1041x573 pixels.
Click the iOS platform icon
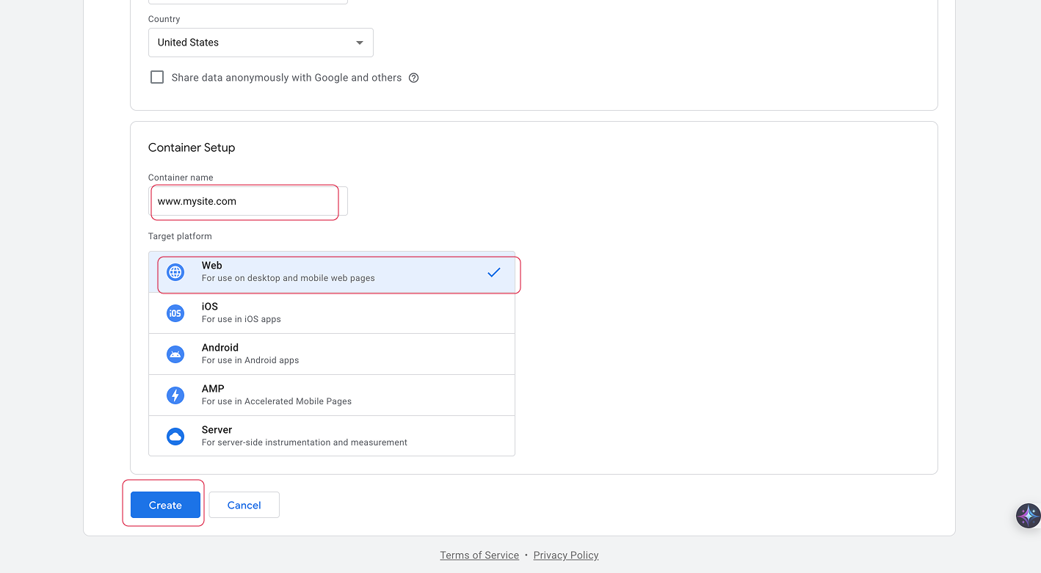point(175,313)
